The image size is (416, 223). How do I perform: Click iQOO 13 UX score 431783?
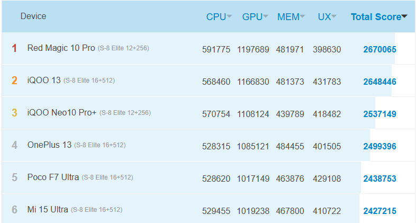(327, 82)
